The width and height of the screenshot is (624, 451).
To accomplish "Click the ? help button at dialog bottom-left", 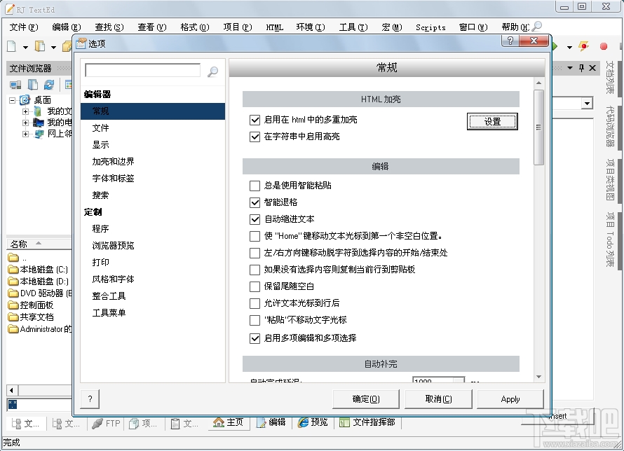I will click(90, 398).
